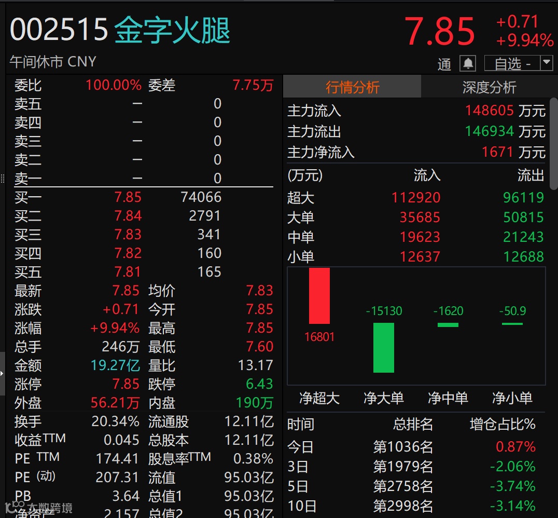Click the 增仓占比% column header
This screenshot has height=518, width=558.
tap(503, 424)
